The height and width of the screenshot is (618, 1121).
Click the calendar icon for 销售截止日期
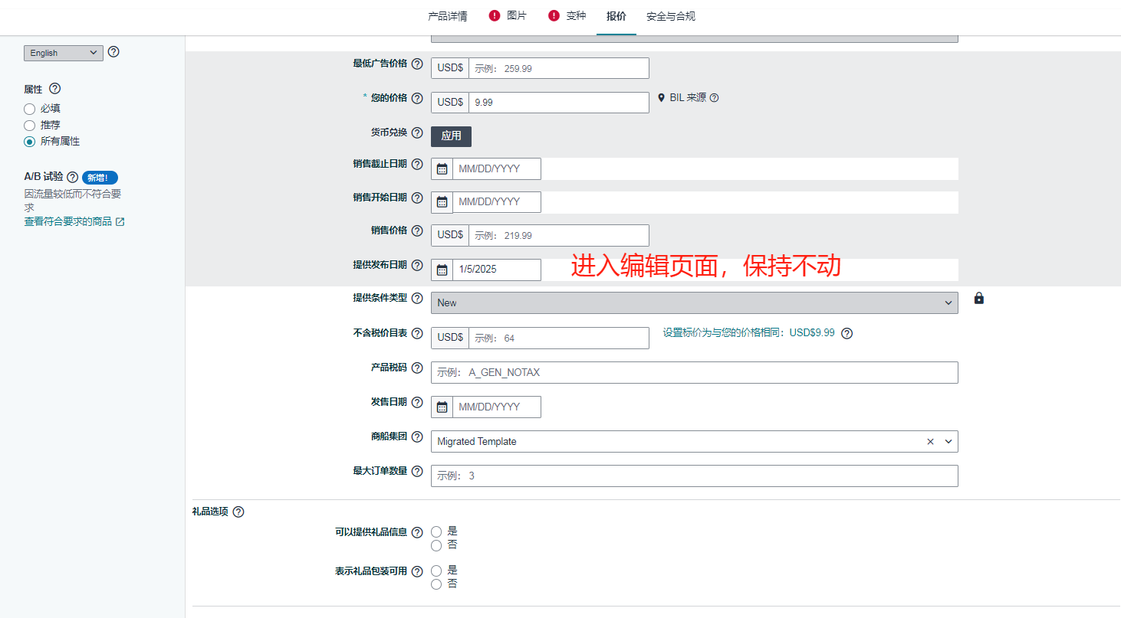[442, 169]
